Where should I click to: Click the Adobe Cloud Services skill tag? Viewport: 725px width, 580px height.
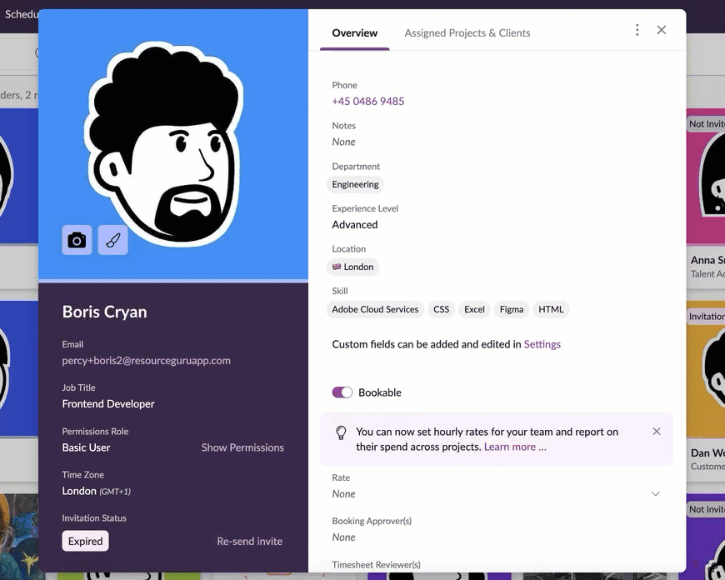click(x=375, y=309)
